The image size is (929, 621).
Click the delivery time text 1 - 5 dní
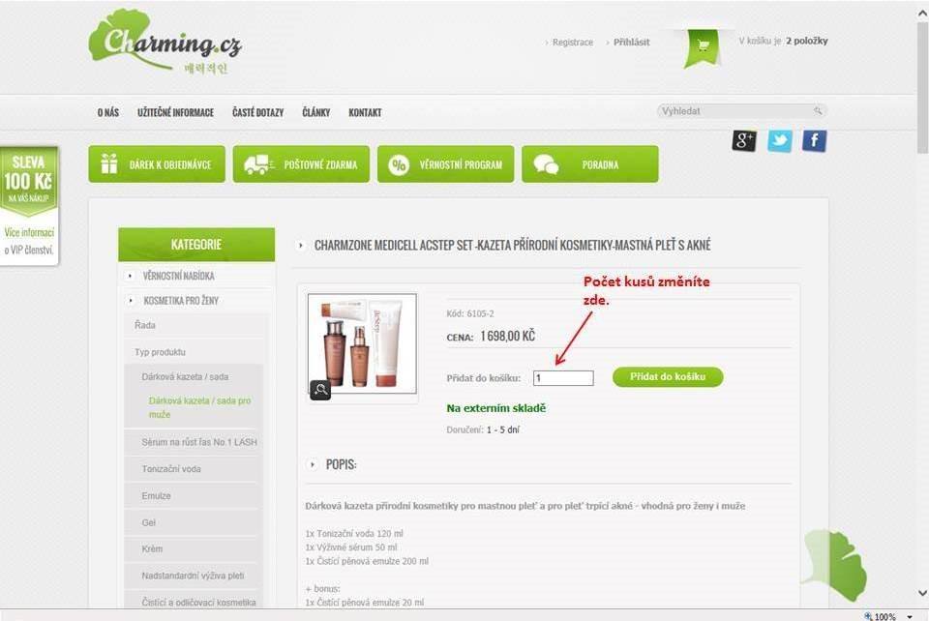[503, 429]
